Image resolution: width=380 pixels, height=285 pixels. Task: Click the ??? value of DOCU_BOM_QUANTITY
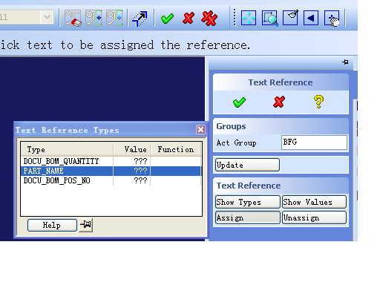click(x=140, y=161)
